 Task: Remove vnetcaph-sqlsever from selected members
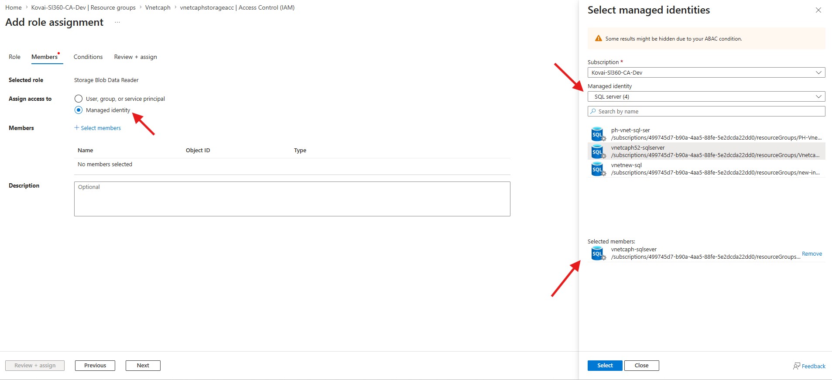[812, 253]
